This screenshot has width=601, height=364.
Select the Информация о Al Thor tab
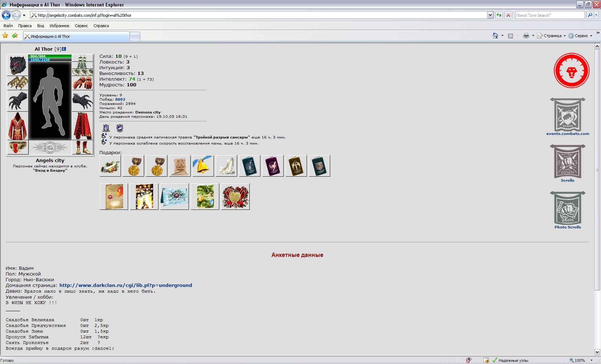coord(76,36)
